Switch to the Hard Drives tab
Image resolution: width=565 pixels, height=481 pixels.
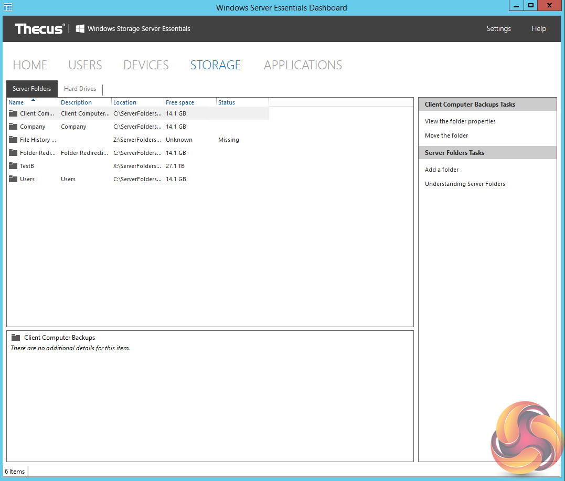pos(80,89)
